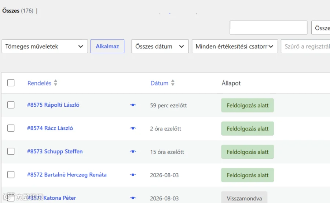330x203 pixels.
Task: Apply bulk action with Alkalmaz button
Action: tap(107, 46)
